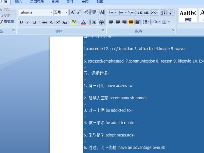
Task: Open the Asian Layout button
Action: point(154,13)
